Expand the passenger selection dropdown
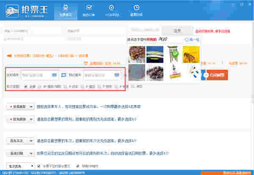The width and height of the screenshot is (254, 175). [x=20, y=107]
